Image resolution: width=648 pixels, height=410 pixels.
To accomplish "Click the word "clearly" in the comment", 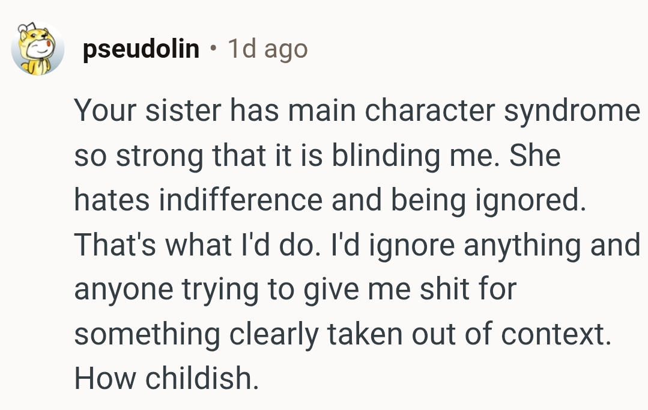I will coord(282,334).
